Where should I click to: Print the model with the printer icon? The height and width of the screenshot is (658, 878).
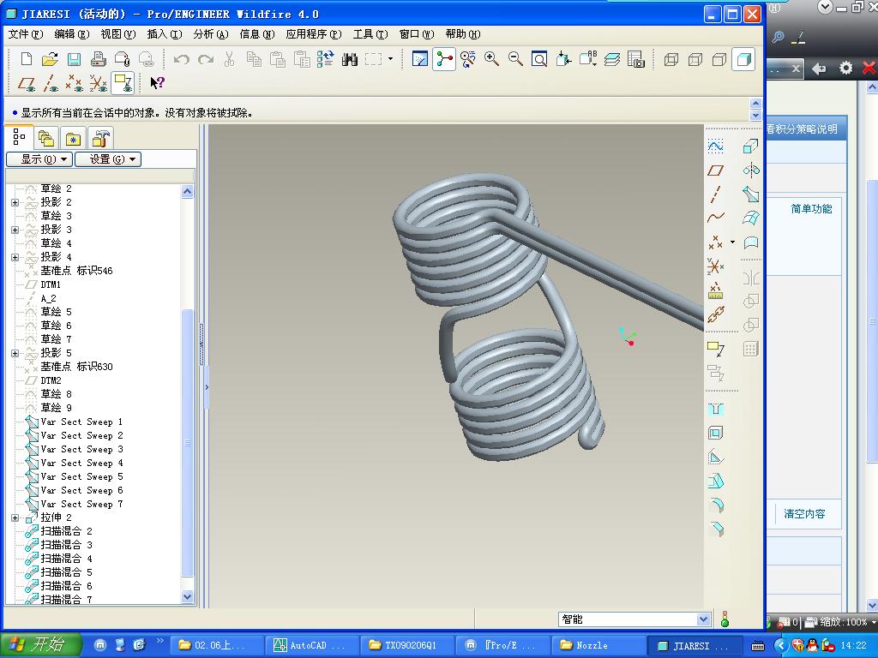98,59
